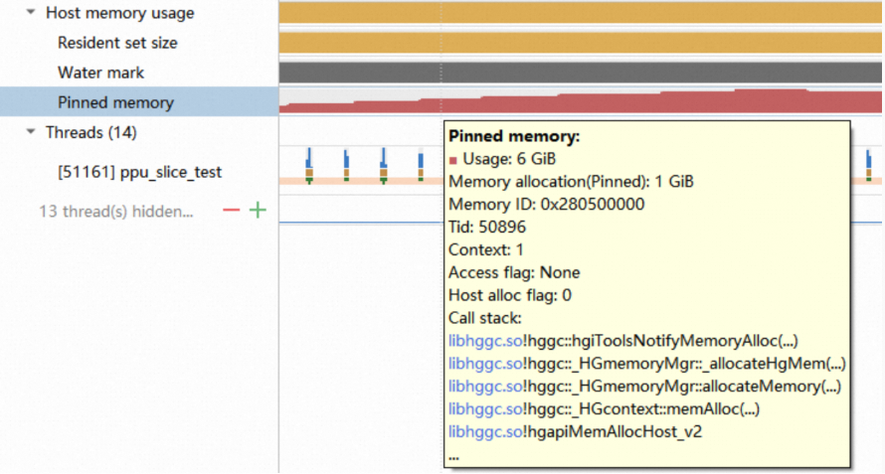Click the ellipsis below the call stack
The width and height of the screenshot is (885, 474).
(x=453, y=456)
